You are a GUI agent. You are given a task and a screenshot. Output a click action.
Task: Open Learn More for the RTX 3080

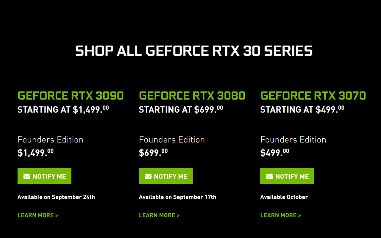[157, 215]
